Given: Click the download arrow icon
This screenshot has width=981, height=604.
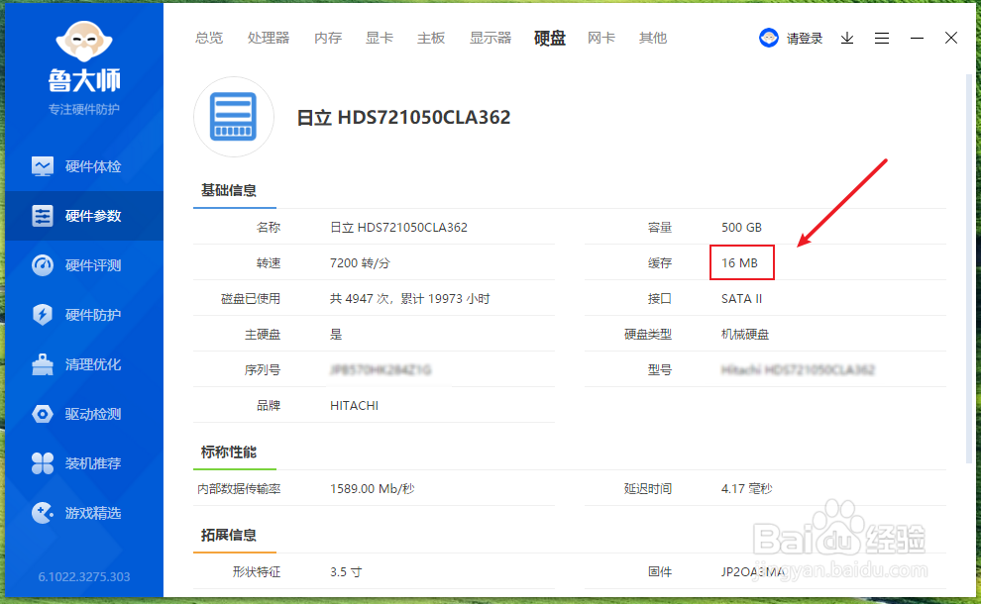Looking at the screenshot, I should tap(847, 39).
